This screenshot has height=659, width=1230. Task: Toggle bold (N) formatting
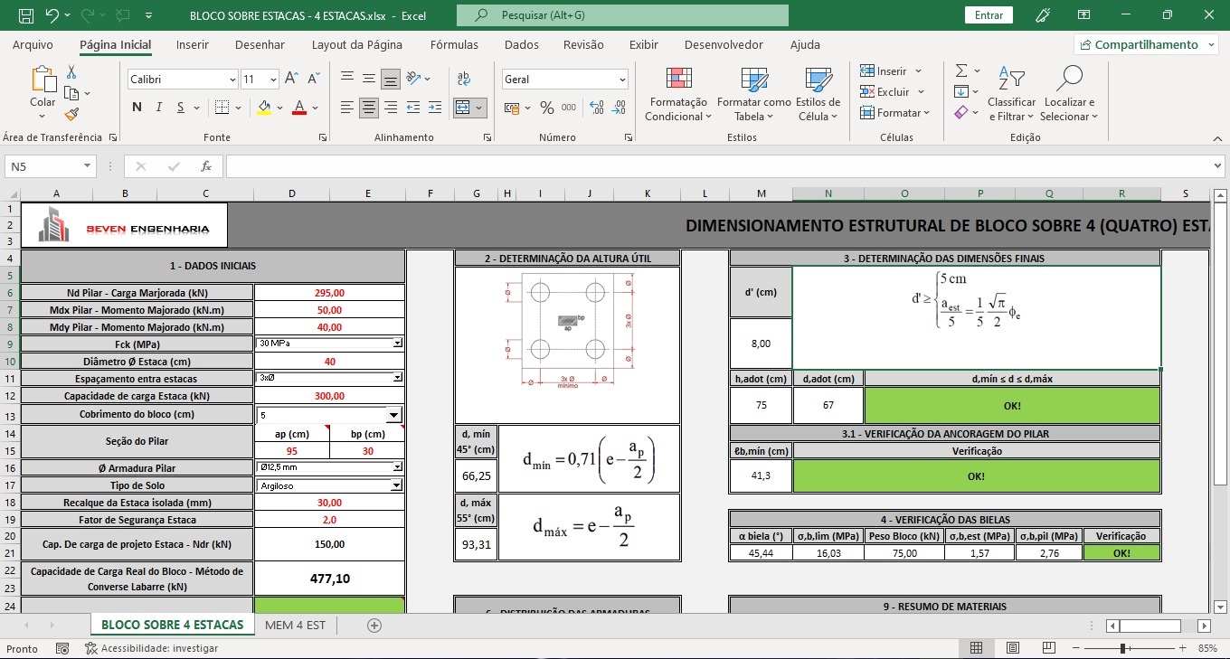tap(137, 108)
